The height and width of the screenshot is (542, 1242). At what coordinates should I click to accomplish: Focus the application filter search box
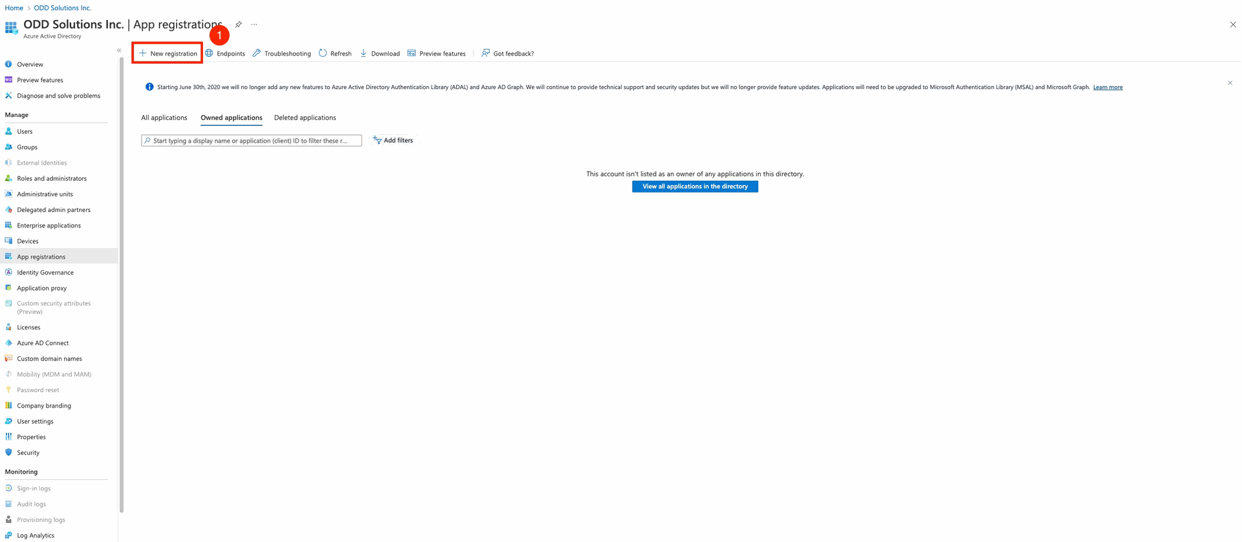252,140
